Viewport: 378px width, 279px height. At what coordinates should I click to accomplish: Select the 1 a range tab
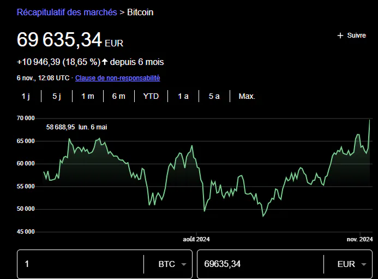tap(183, 96)
